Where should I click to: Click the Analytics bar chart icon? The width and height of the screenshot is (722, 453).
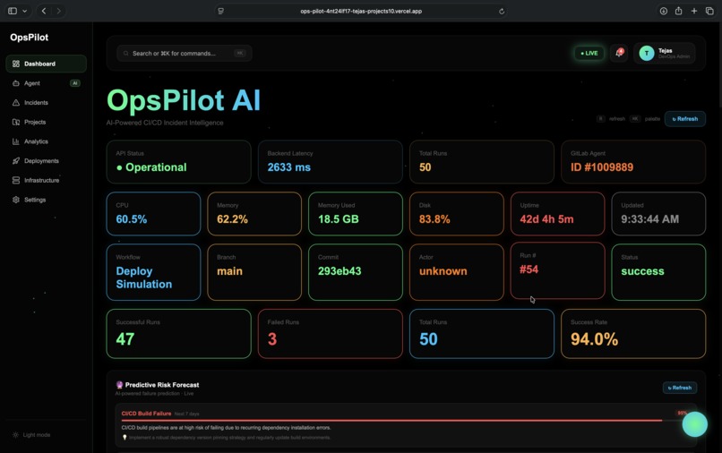coord(16,141)
